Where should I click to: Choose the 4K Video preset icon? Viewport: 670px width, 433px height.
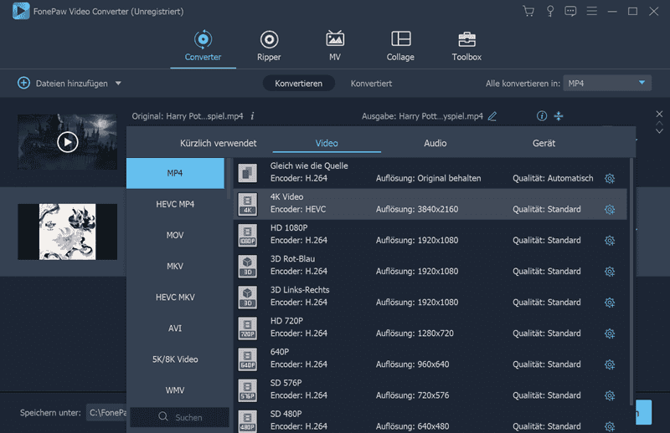coord(248,204)
